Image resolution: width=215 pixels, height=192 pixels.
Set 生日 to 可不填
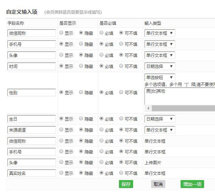121,119
